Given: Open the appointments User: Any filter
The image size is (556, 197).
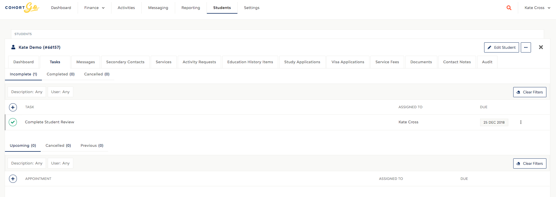Looking at the screenshot, I should point(61,163).
